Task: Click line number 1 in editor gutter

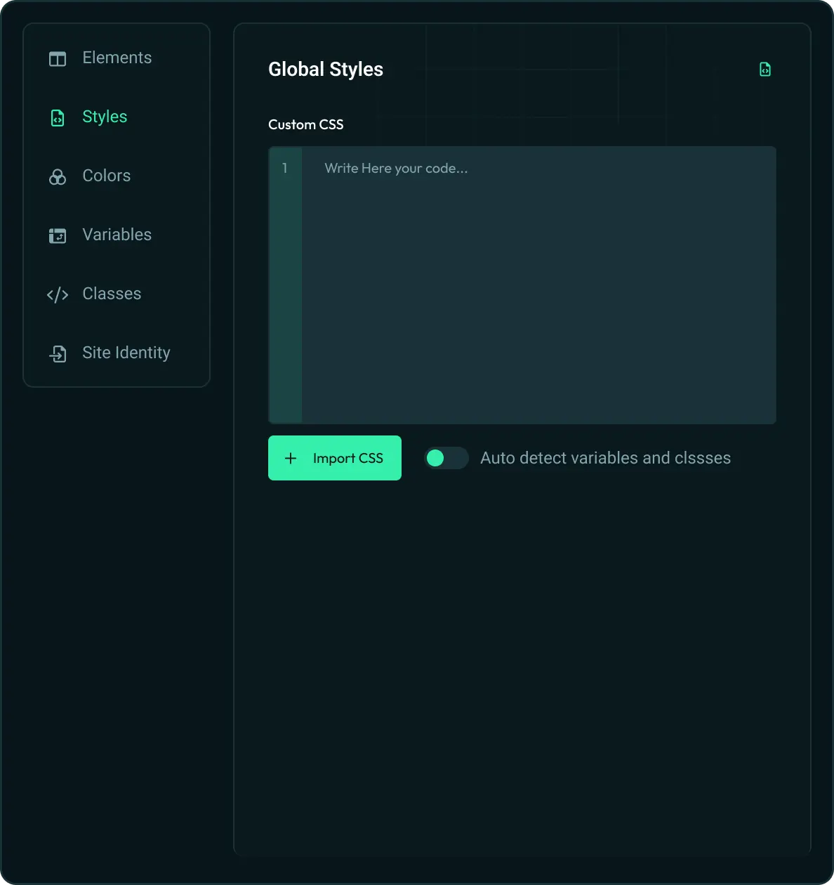Action: click(285, 169)
